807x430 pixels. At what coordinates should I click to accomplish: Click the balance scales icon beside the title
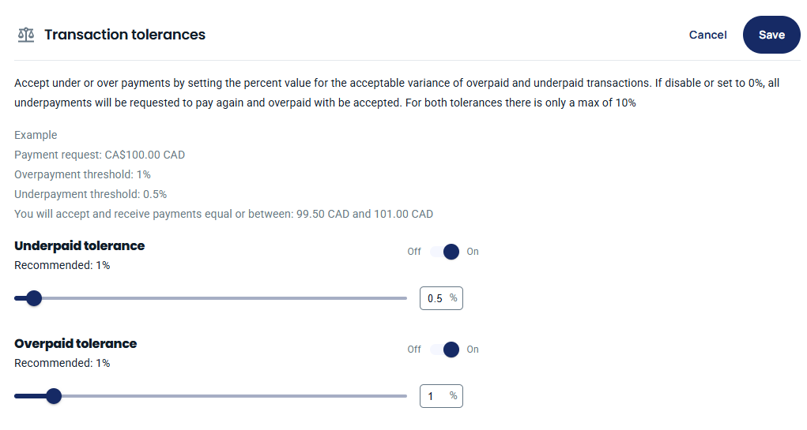pos(26,35)
